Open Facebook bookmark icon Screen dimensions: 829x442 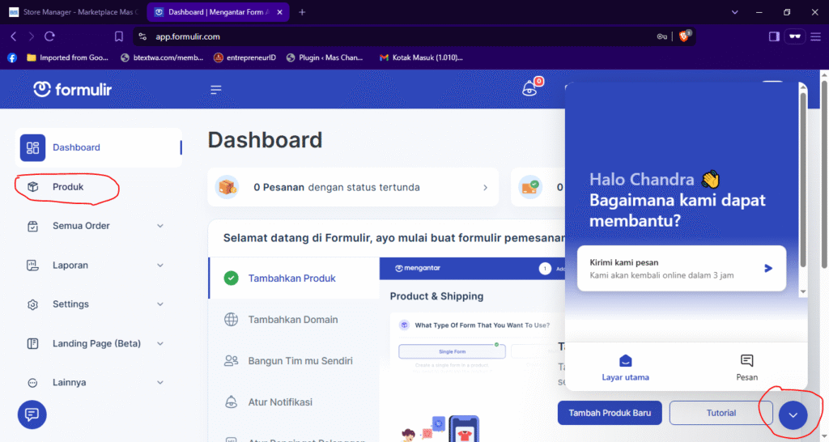tap(12, 57)
